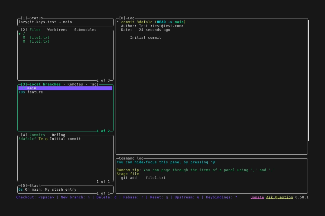Select the feature branch

pos(35,92)
